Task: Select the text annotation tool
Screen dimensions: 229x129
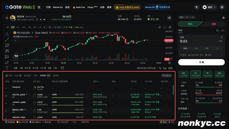Action: [7, 68]
